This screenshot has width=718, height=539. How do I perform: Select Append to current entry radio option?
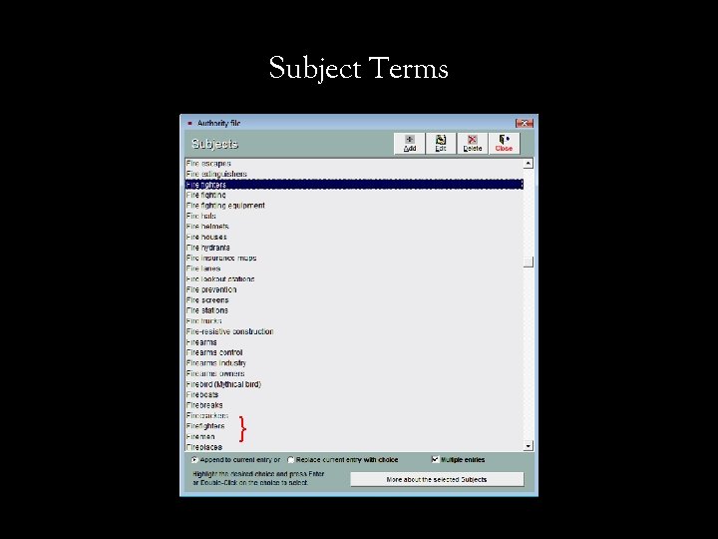click(x=194, y=460)
